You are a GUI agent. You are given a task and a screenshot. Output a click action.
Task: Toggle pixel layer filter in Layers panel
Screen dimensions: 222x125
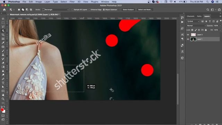(x=203, y=21)
